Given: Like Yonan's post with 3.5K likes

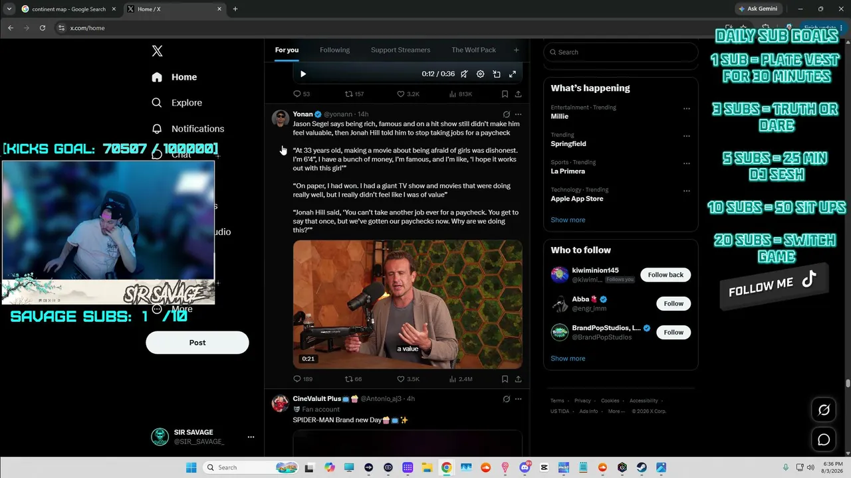Looking at the screenshot, I should click(x=408, y=379).
